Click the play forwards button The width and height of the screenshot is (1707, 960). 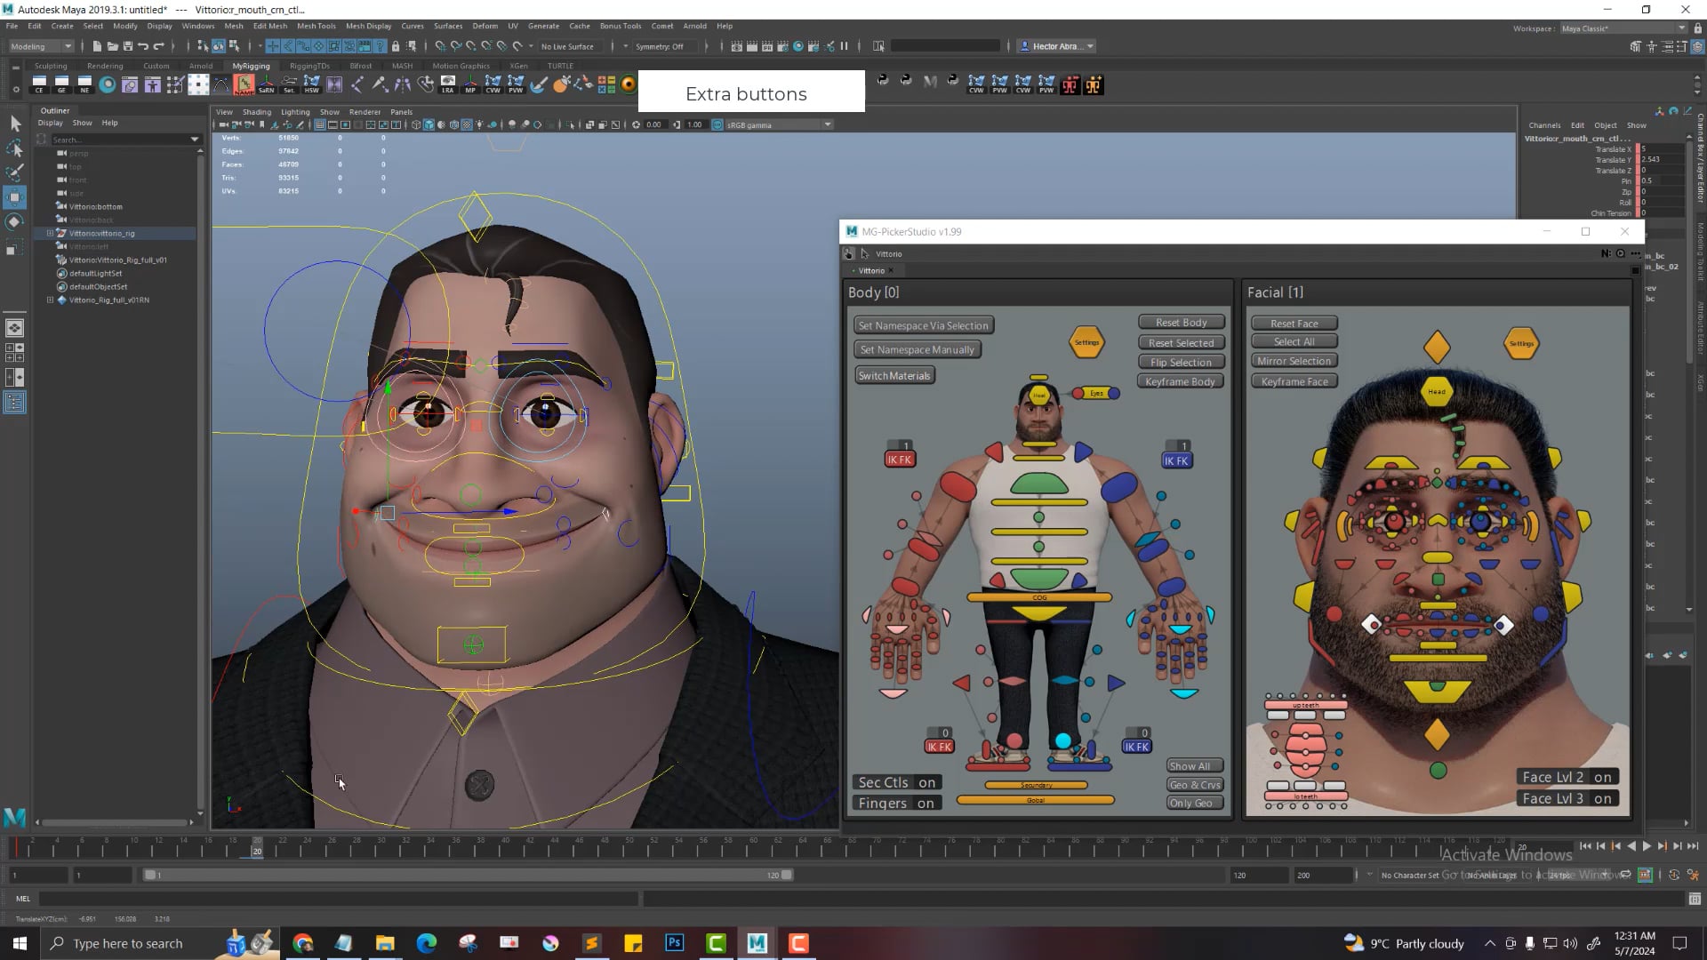[x=1647, y=846]
